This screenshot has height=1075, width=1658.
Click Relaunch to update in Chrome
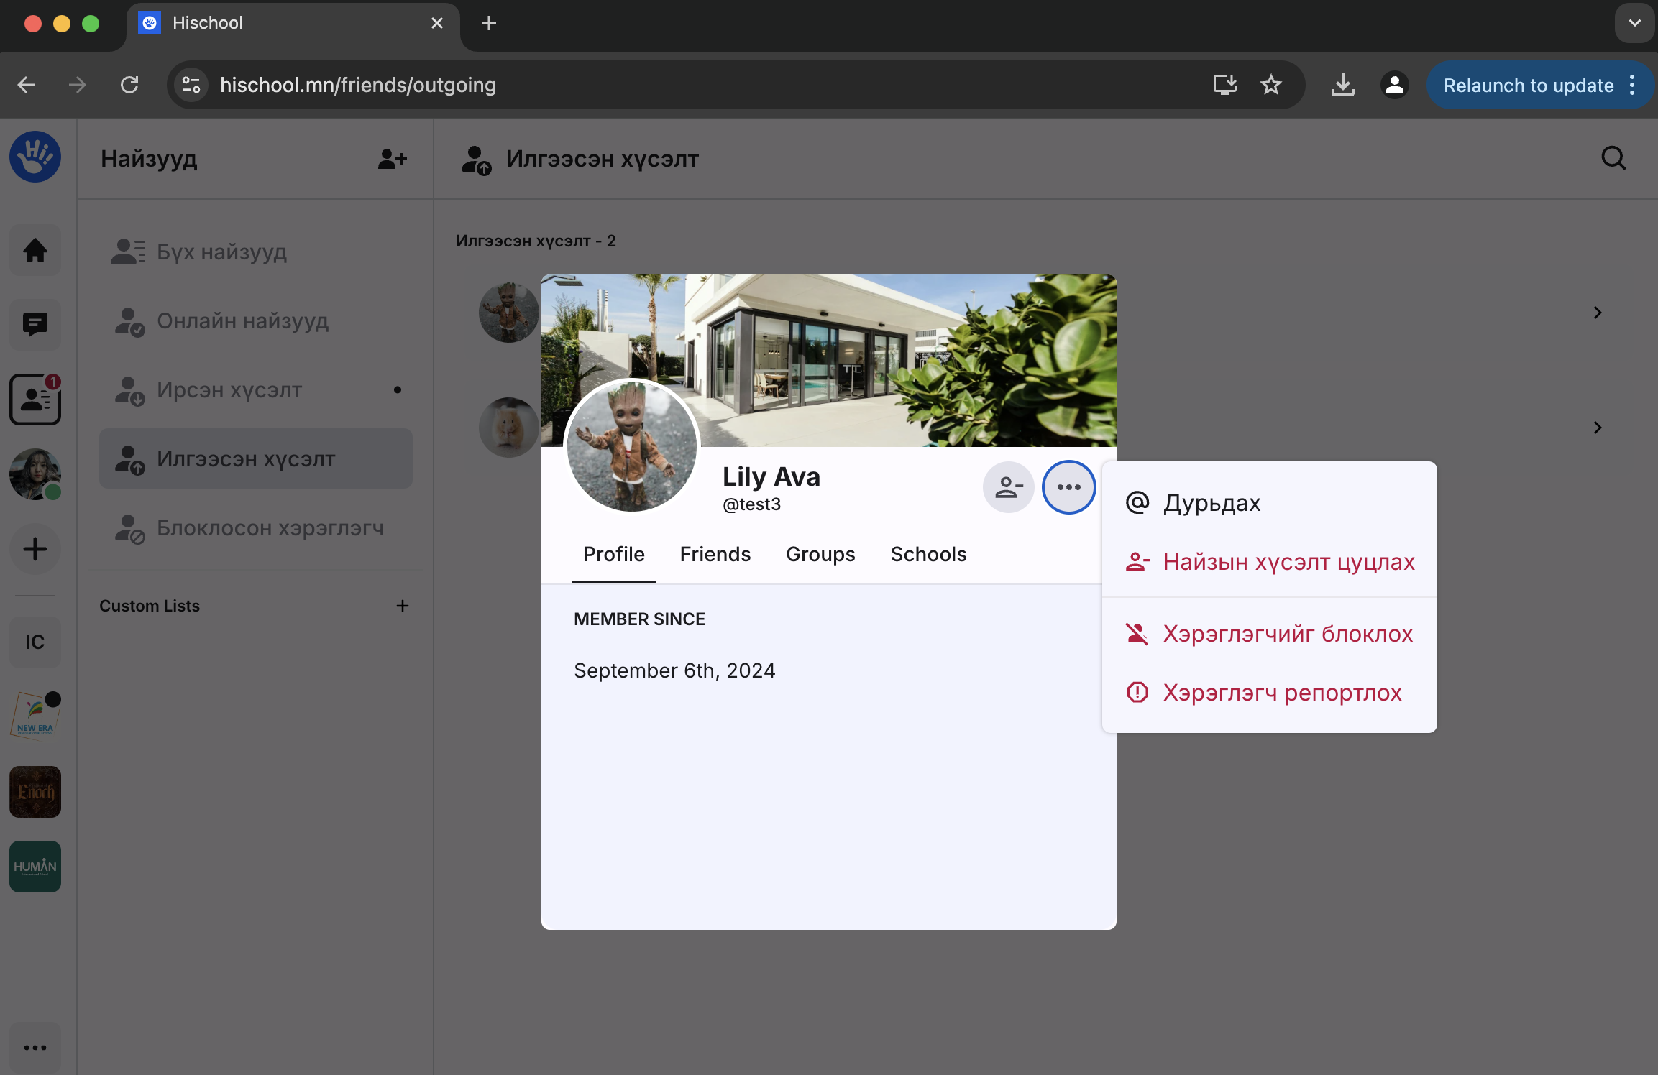click(x=1528, y=86)
